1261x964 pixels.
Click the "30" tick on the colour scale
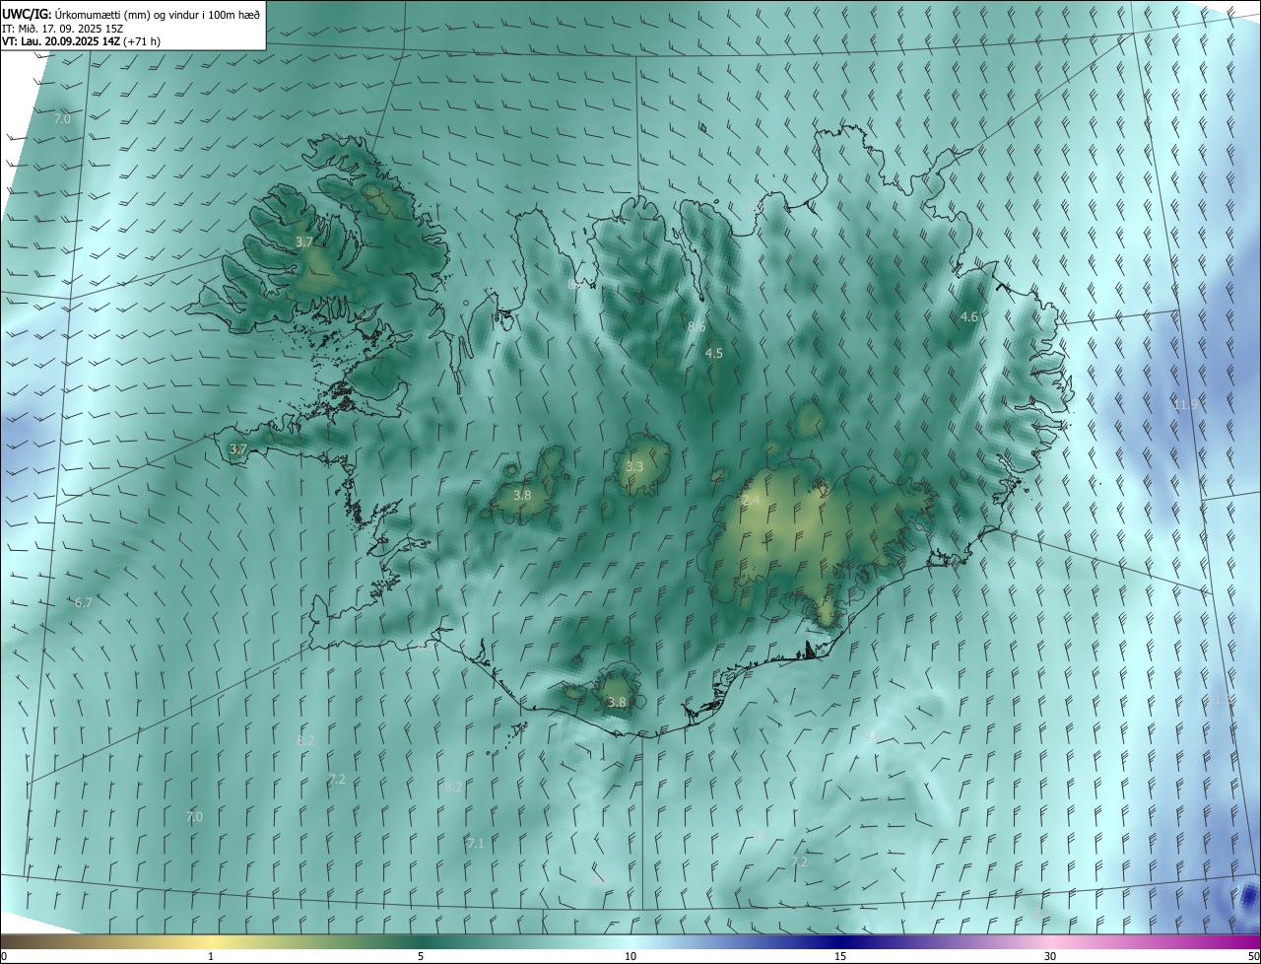coord(1050,956)
